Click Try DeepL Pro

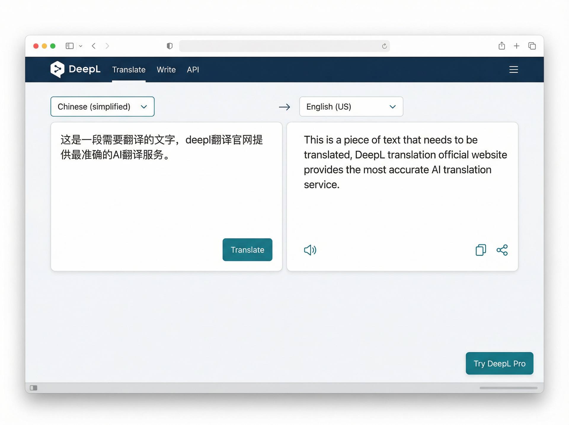tap(499, 363)
